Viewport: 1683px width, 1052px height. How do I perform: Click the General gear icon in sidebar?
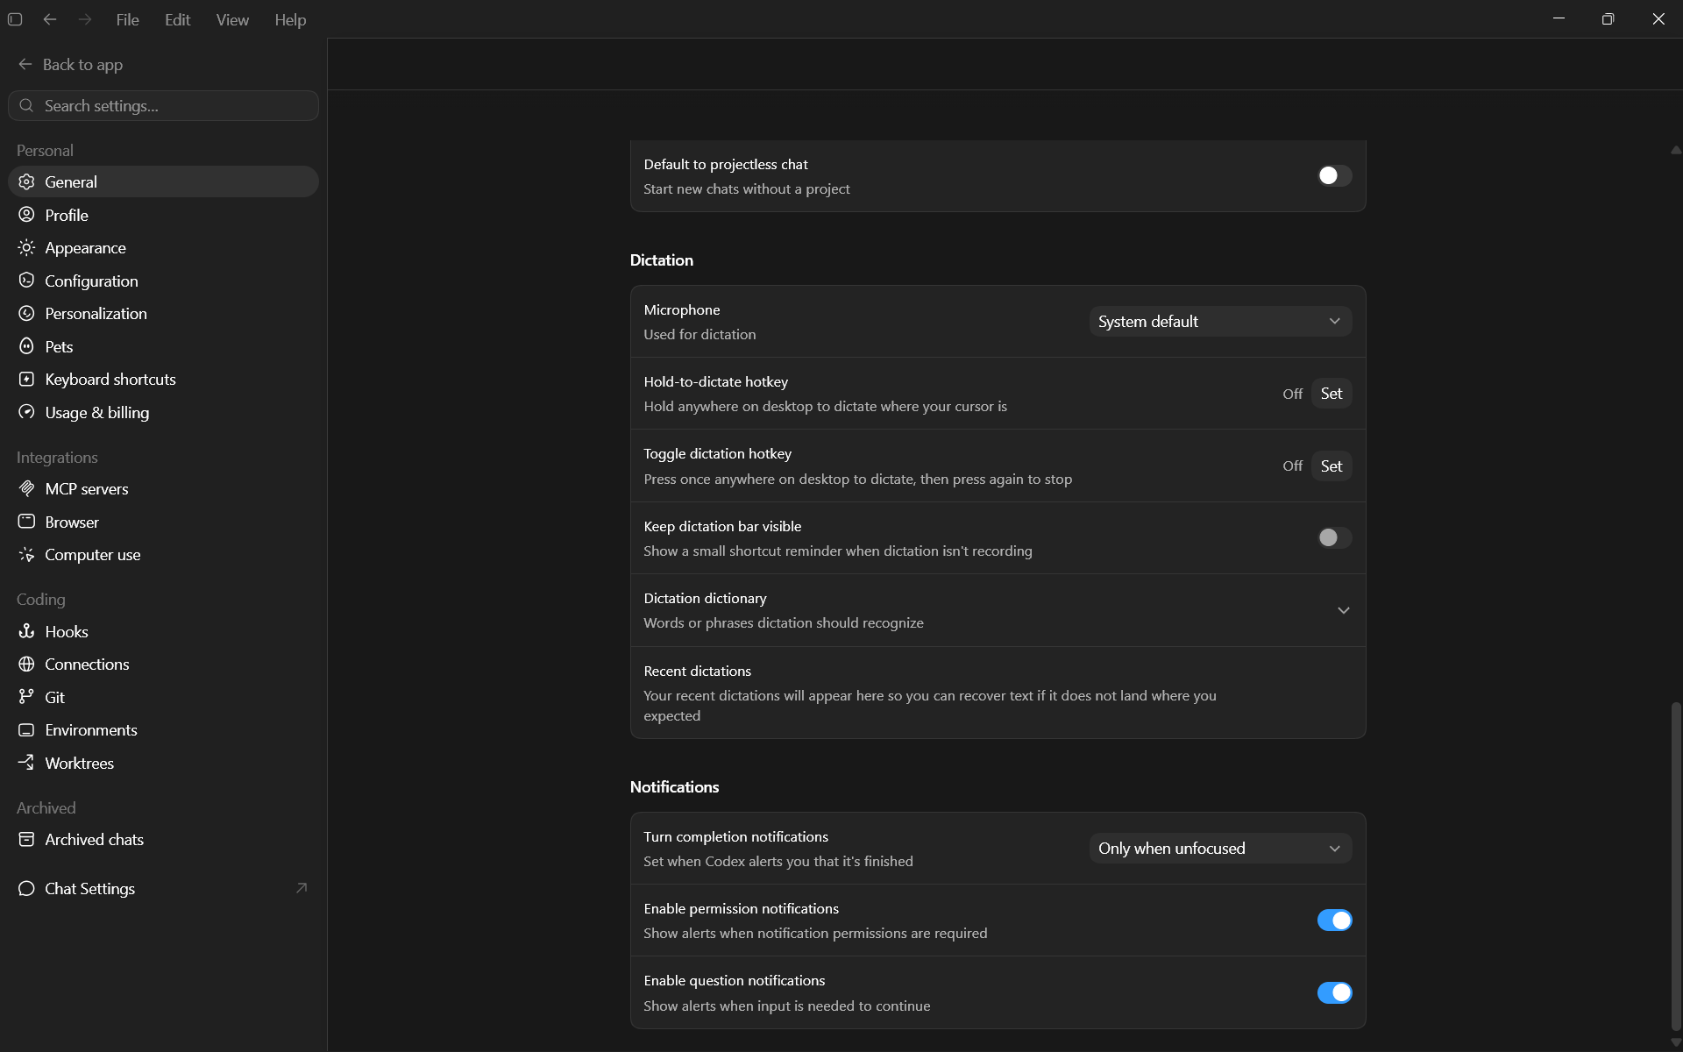[x=26, y=181]
